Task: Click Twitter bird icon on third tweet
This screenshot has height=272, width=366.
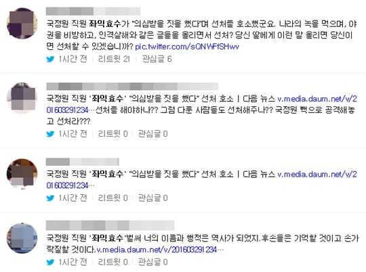Action: pos(50,198)
